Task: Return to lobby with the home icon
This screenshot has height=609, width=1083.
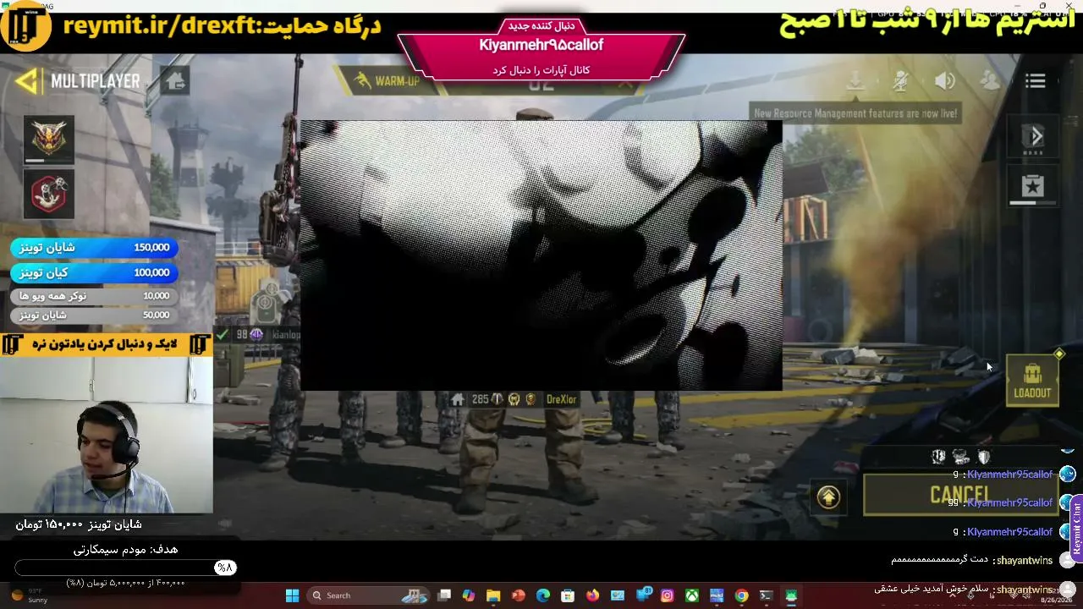Action: click(175, 81)
